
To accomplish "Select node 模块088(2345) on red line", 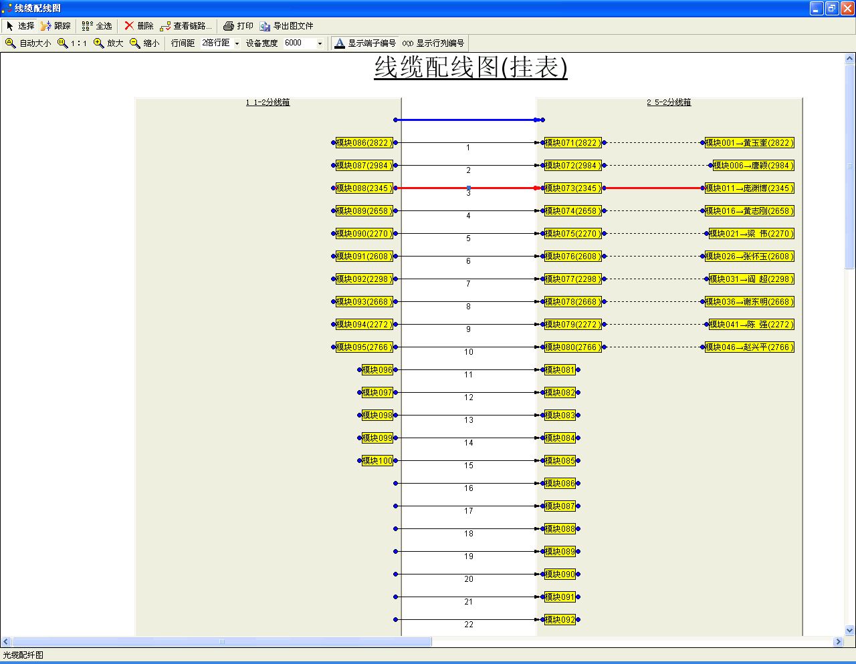I will pyautogui.click(x=364, y=188).
